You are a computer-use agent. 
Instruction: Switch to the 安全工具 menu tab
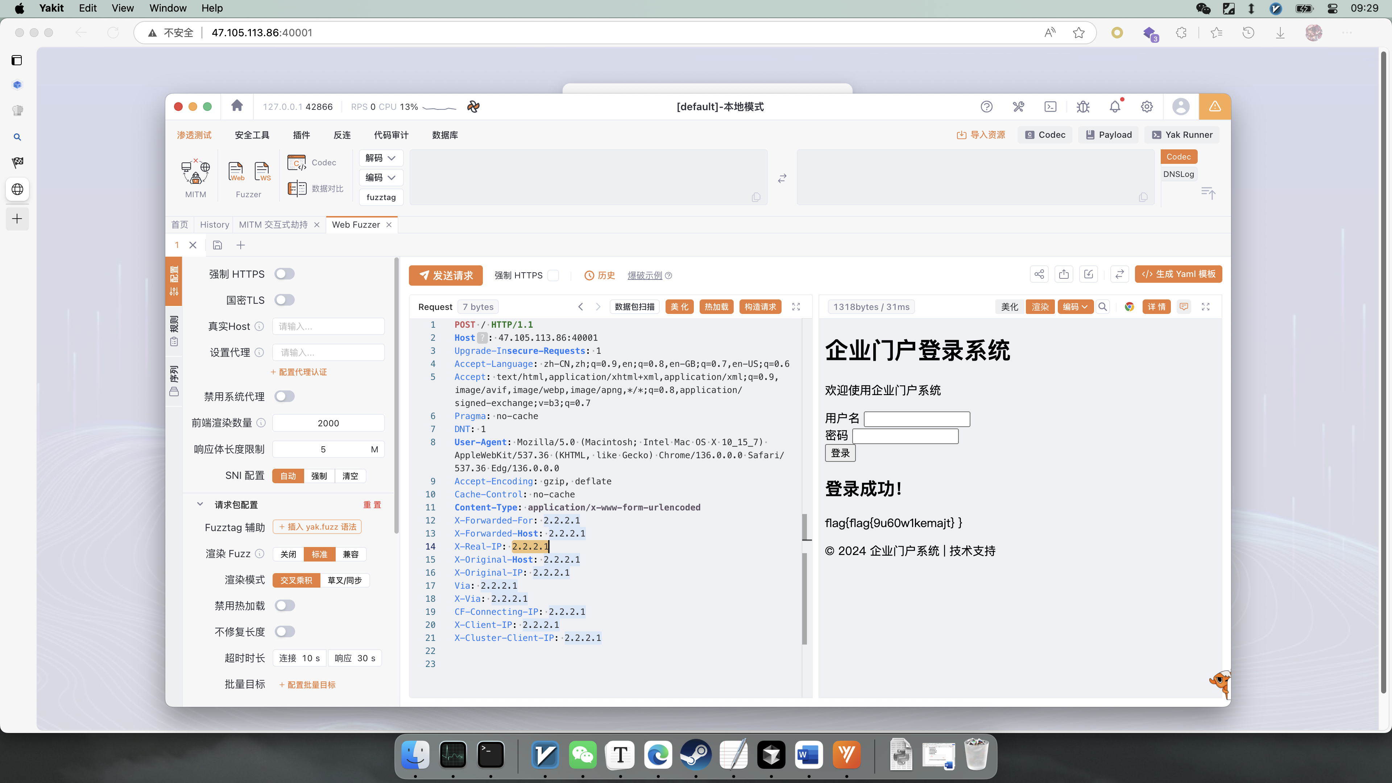click(252, 135)
